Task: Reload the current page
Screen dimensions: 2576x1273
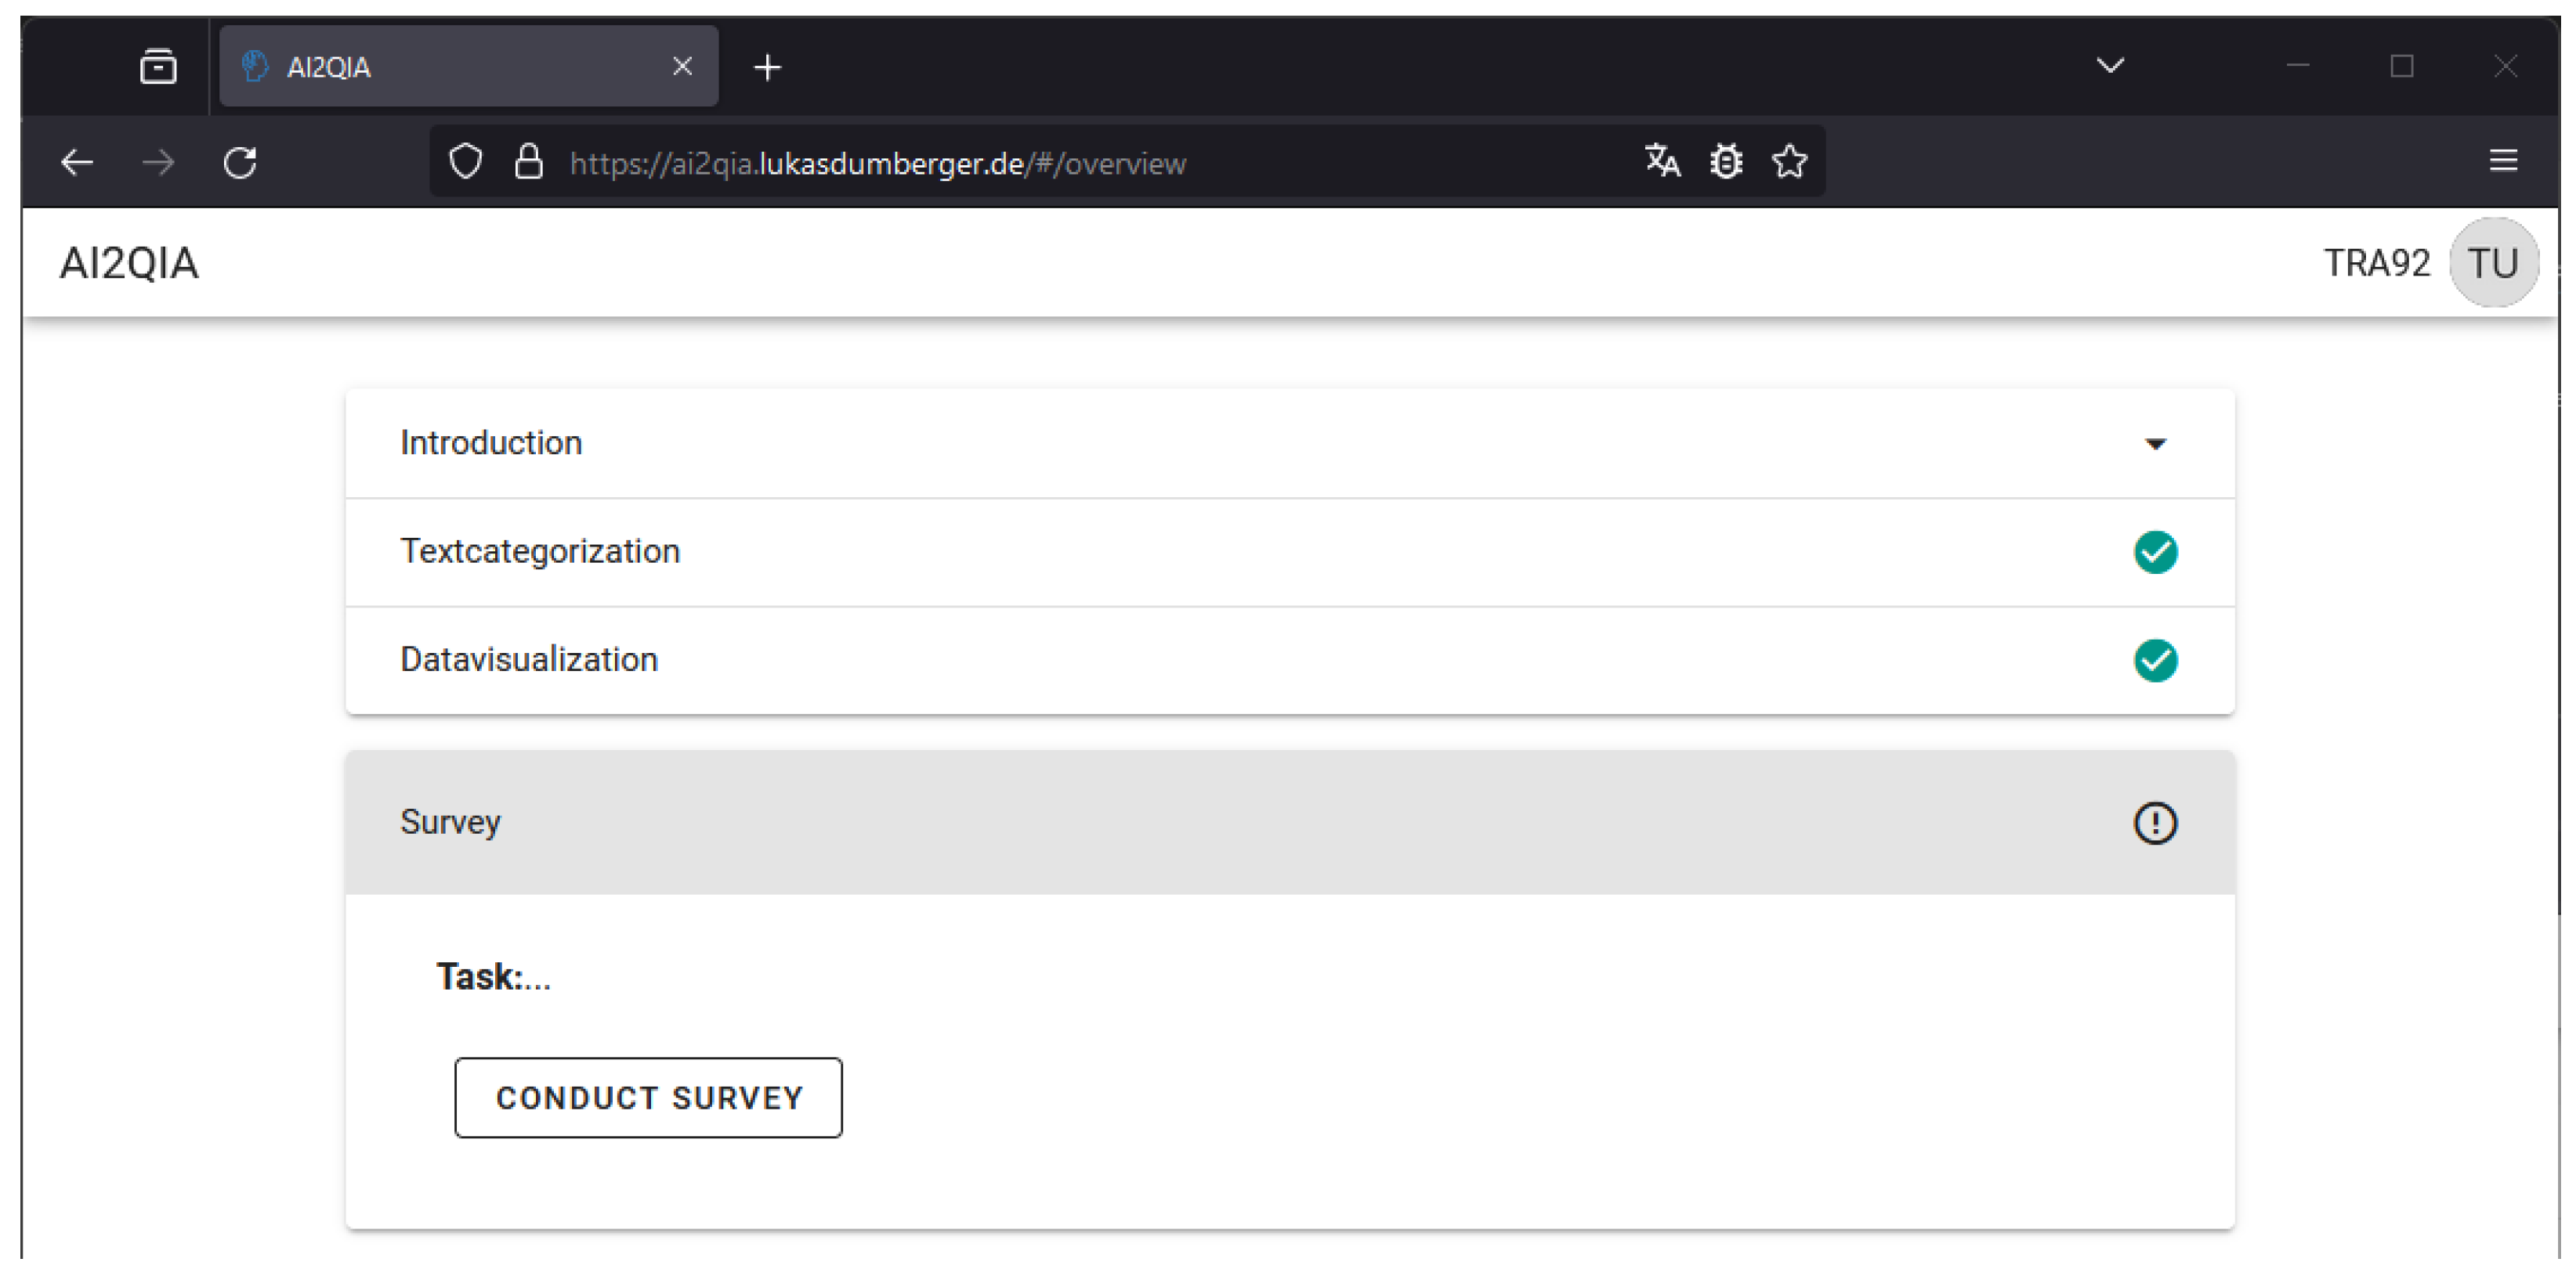Action: 240,162
